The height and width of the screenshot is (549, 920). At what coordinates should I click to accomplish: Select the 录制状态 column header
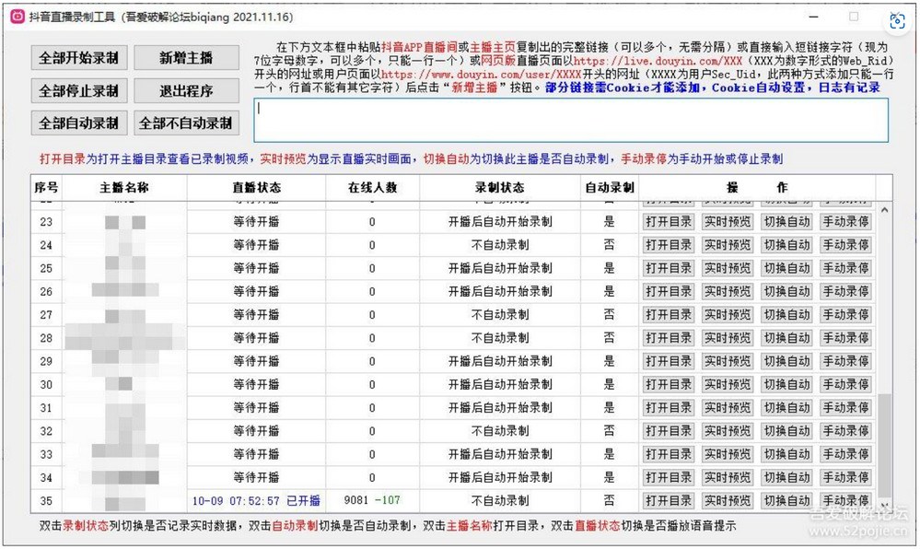[500, 188]
